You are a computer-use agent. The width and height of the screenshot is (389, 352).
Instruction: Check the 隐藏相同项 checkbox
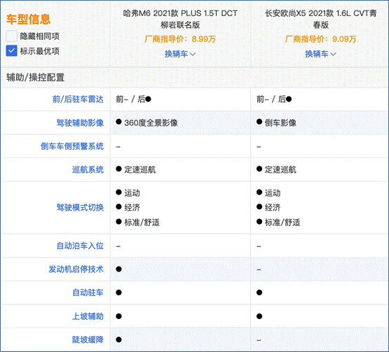[x=11, y=36]
